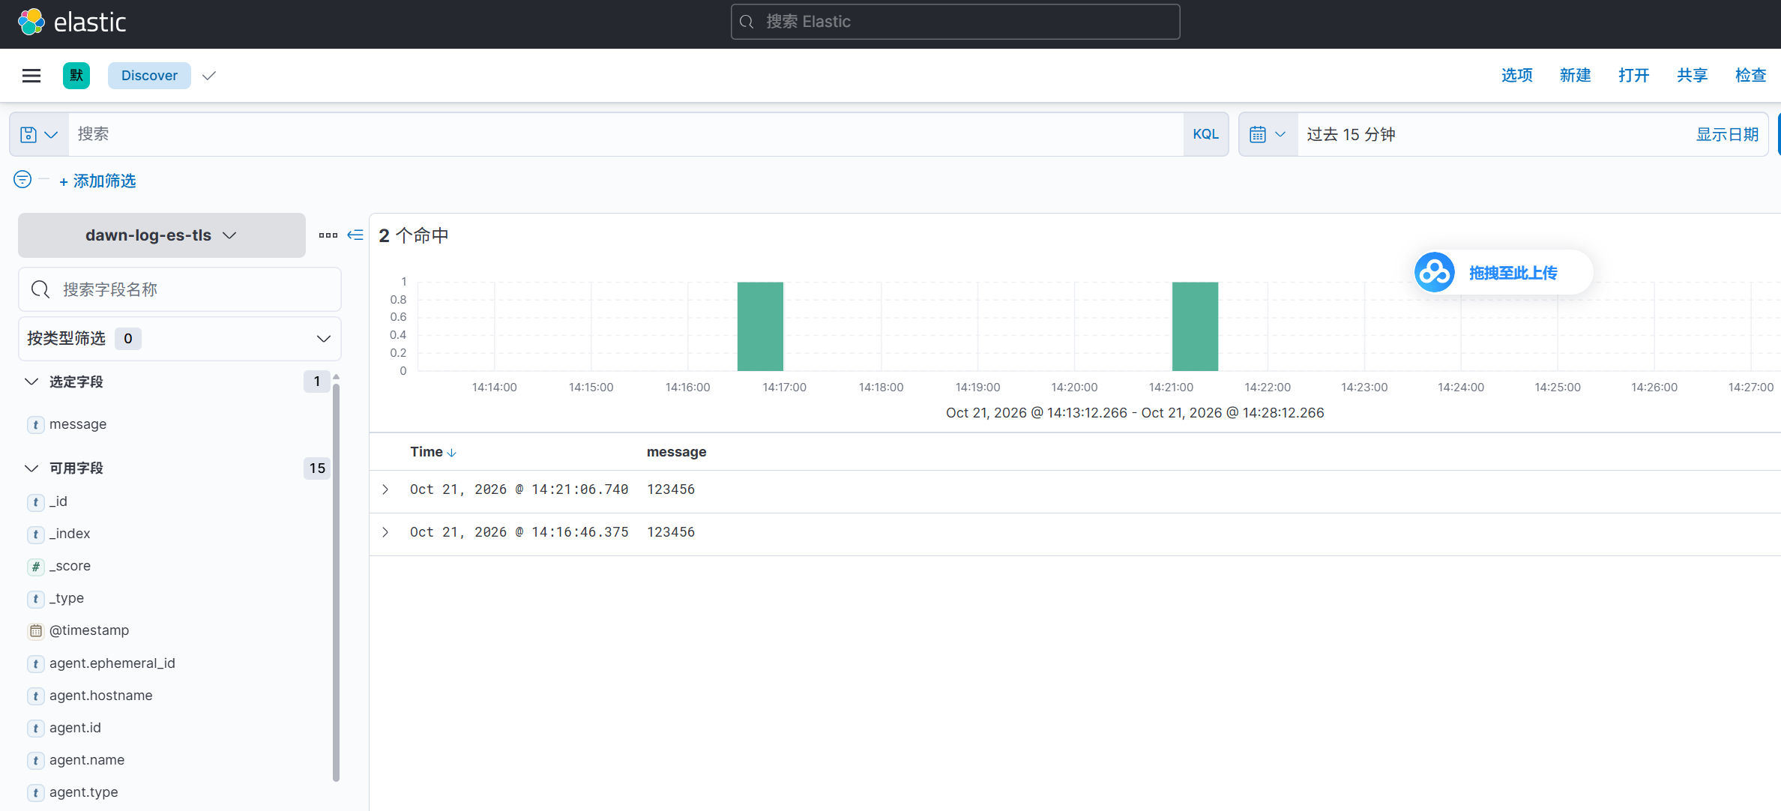Click the histogram bar at 14:16
This screenshot has width=1781, height=811.
[x=760, y=326]
